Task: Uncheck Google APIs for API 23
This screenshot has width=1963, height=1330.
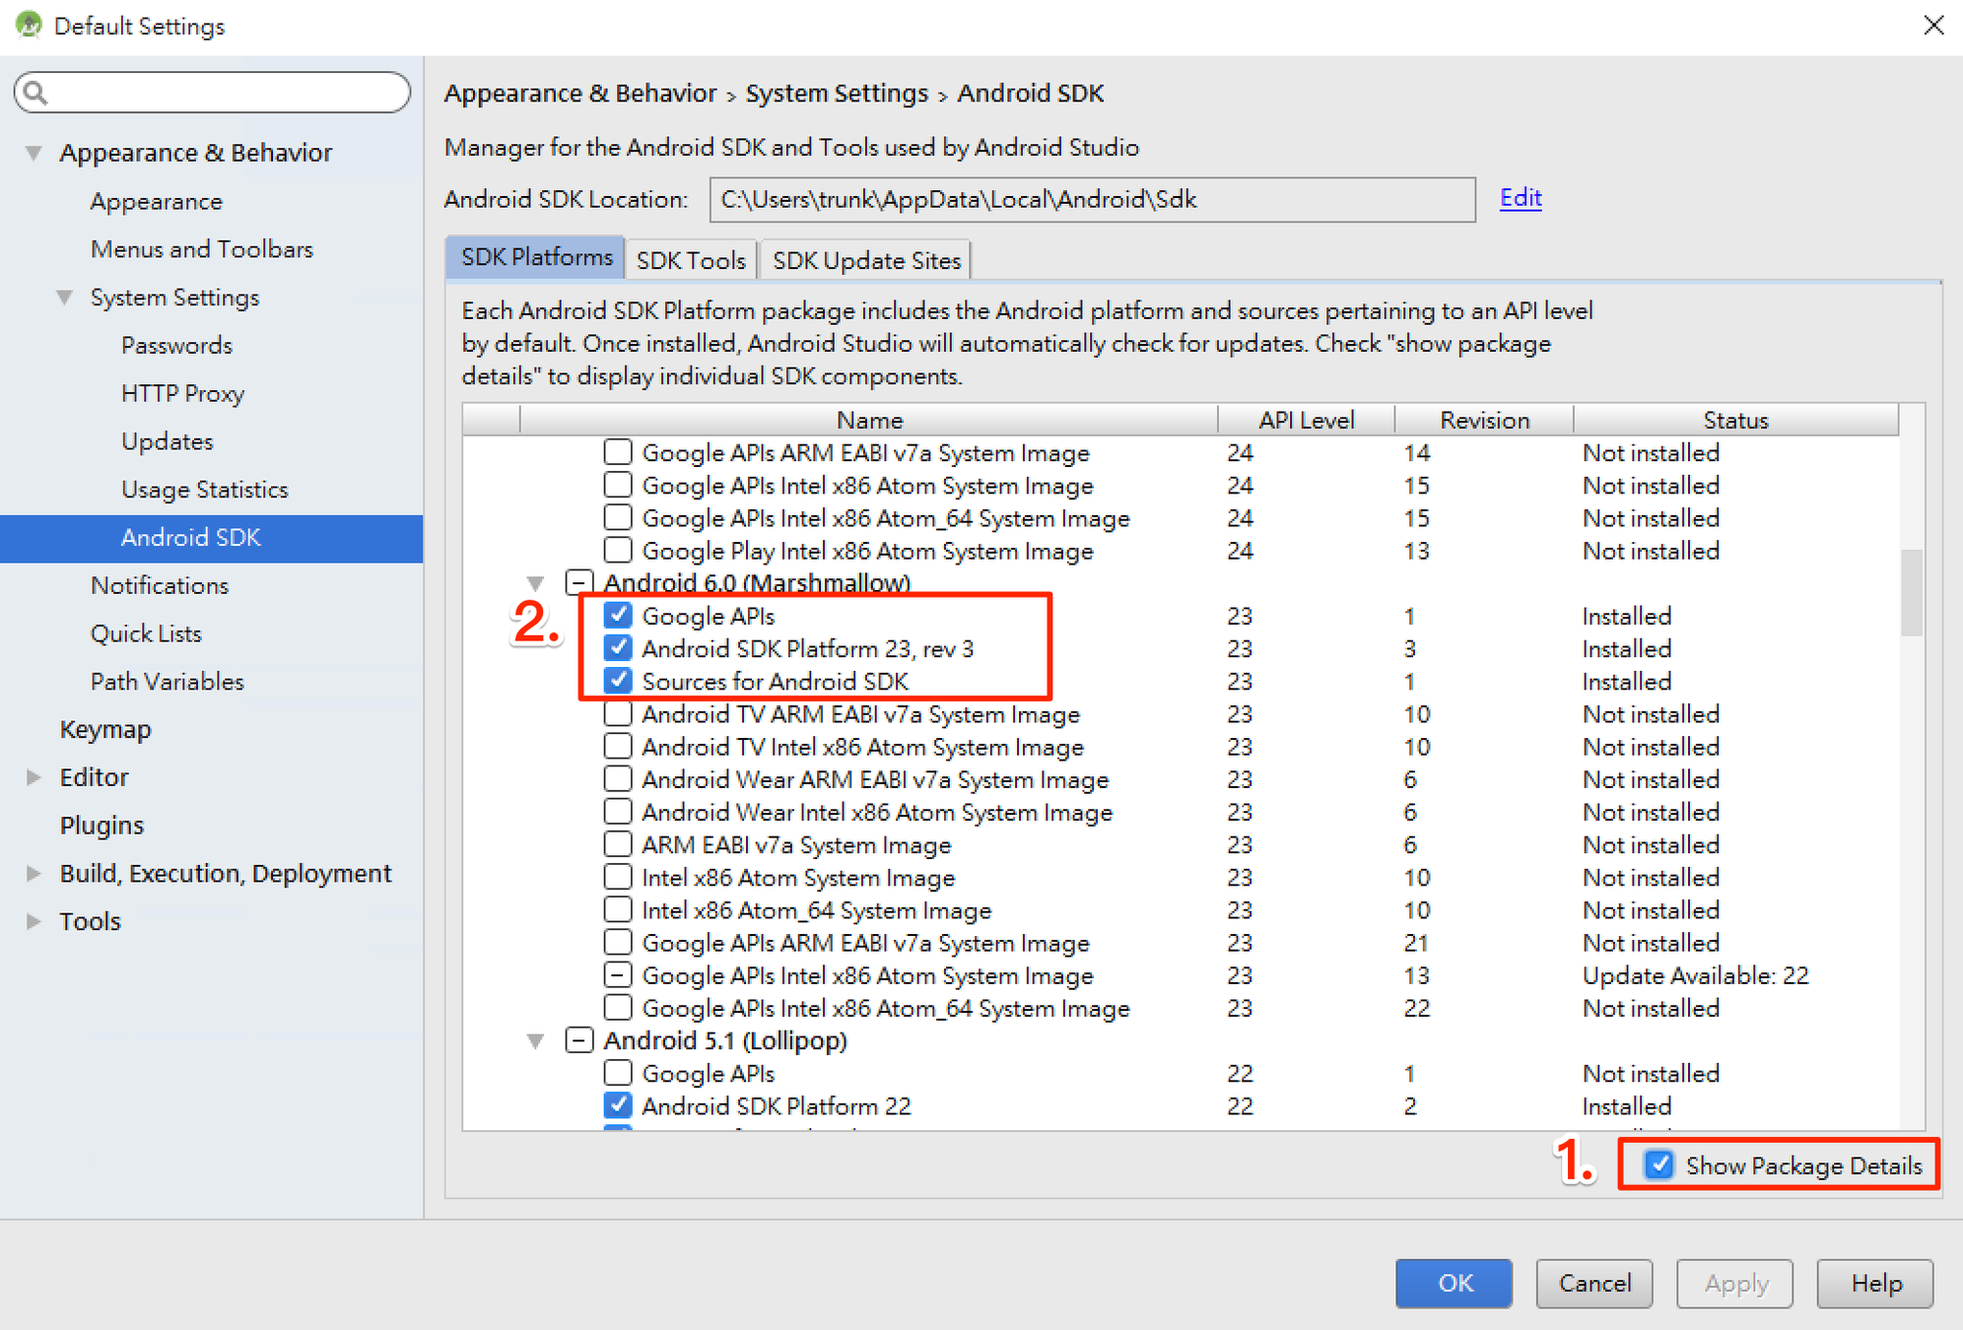Action: click(x=618, y=616)
